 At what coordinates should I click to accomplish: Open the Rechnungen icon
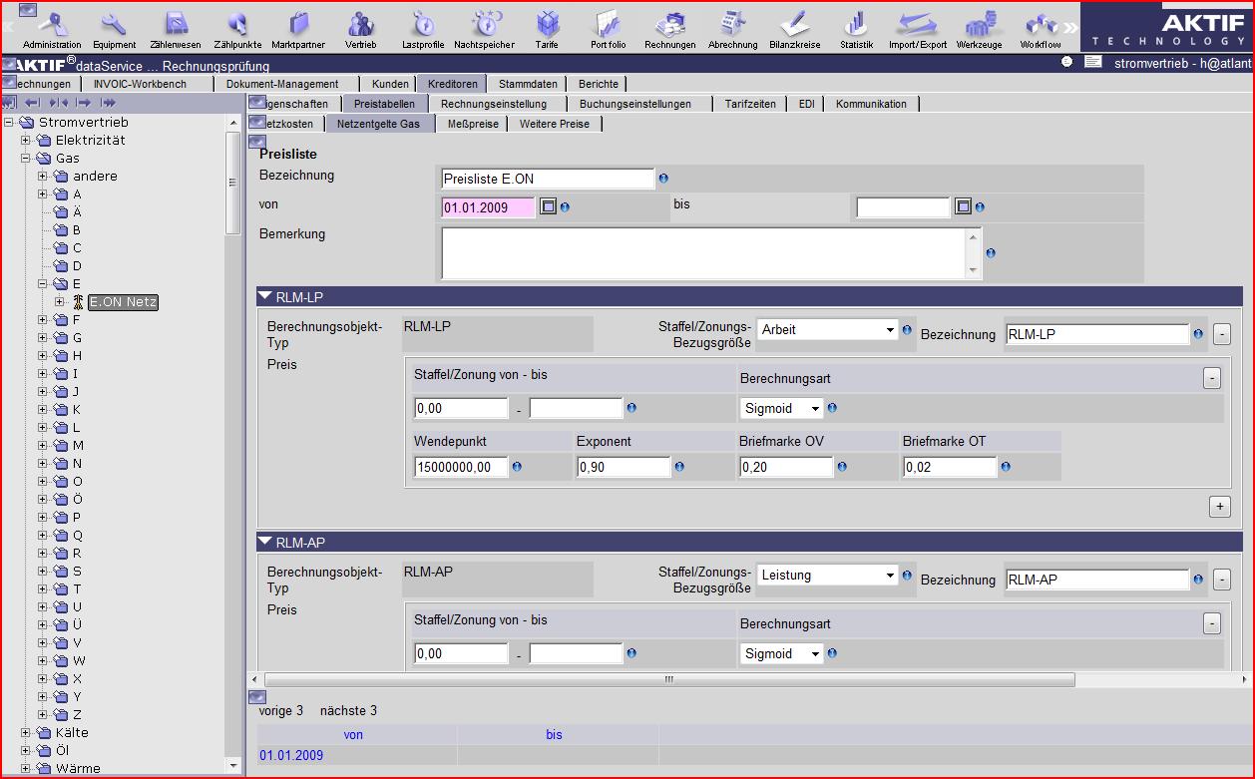coord(668,27)
